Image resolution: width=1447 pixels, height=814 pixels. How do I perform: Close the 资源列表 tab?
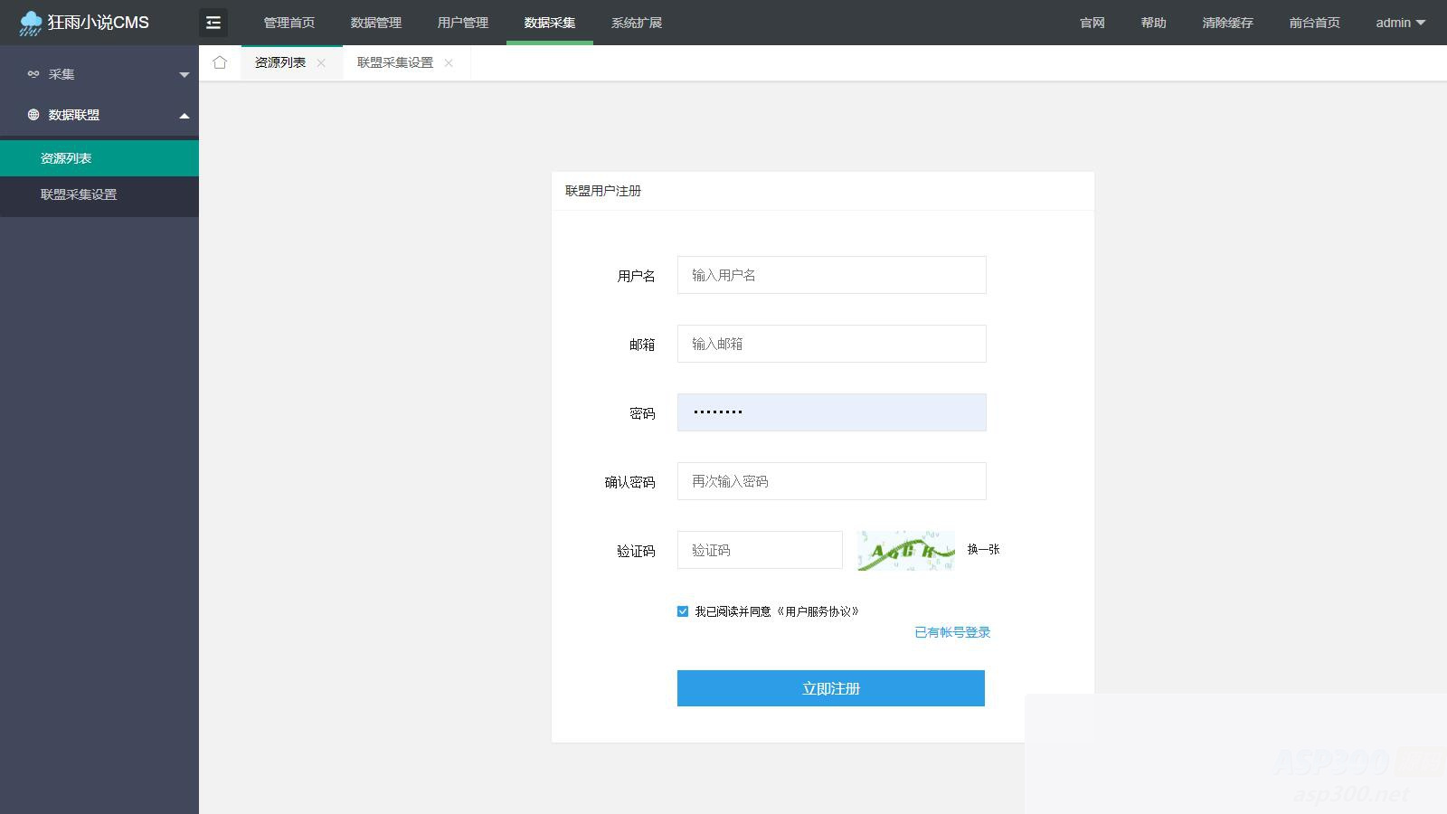tap(321, 63)
